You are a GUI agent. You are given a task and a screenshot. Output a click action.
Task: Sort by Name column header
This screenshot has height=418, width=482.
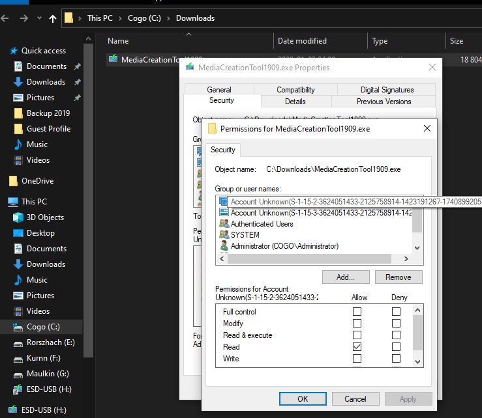[x=118, y=41]
